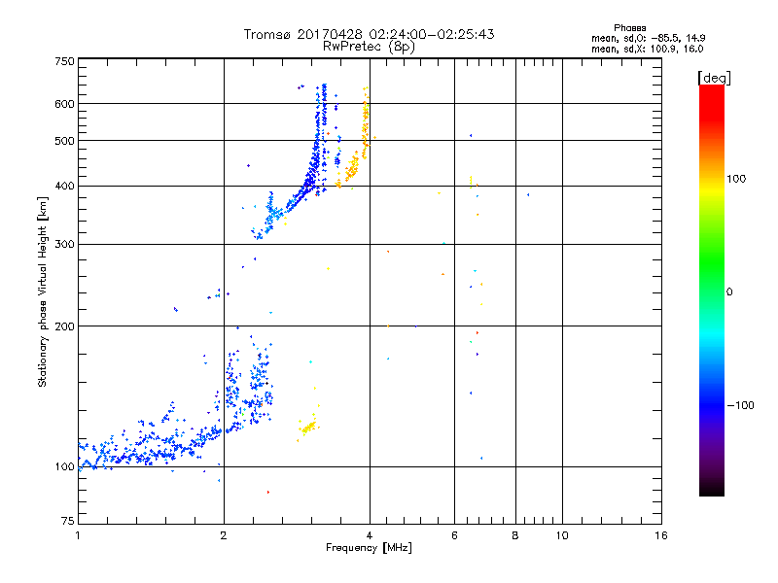
Task: Click the '750' y-axis tick label
Action: pyautogui.click(x=64, y=61)
